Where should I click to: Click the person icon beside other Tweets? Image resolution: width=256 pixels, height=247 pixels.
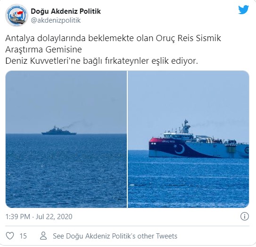[43, 236]
